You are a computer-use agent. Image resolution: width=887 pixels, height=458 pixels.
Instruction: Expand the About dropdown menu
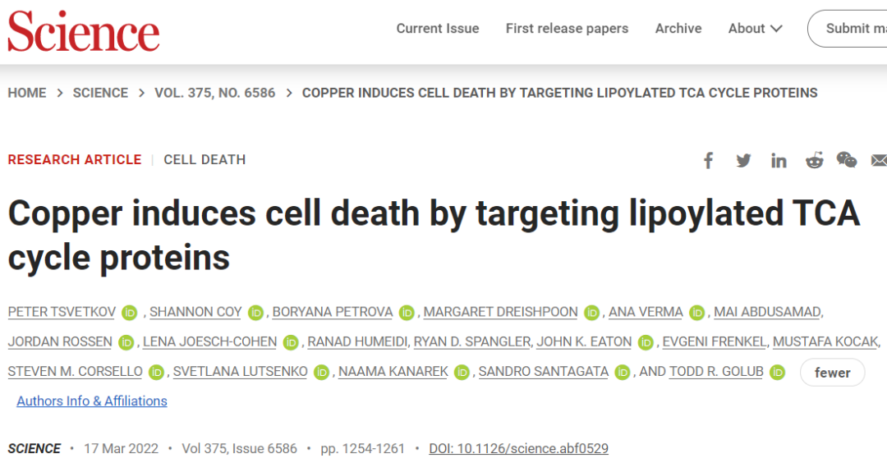click(755, 29)
